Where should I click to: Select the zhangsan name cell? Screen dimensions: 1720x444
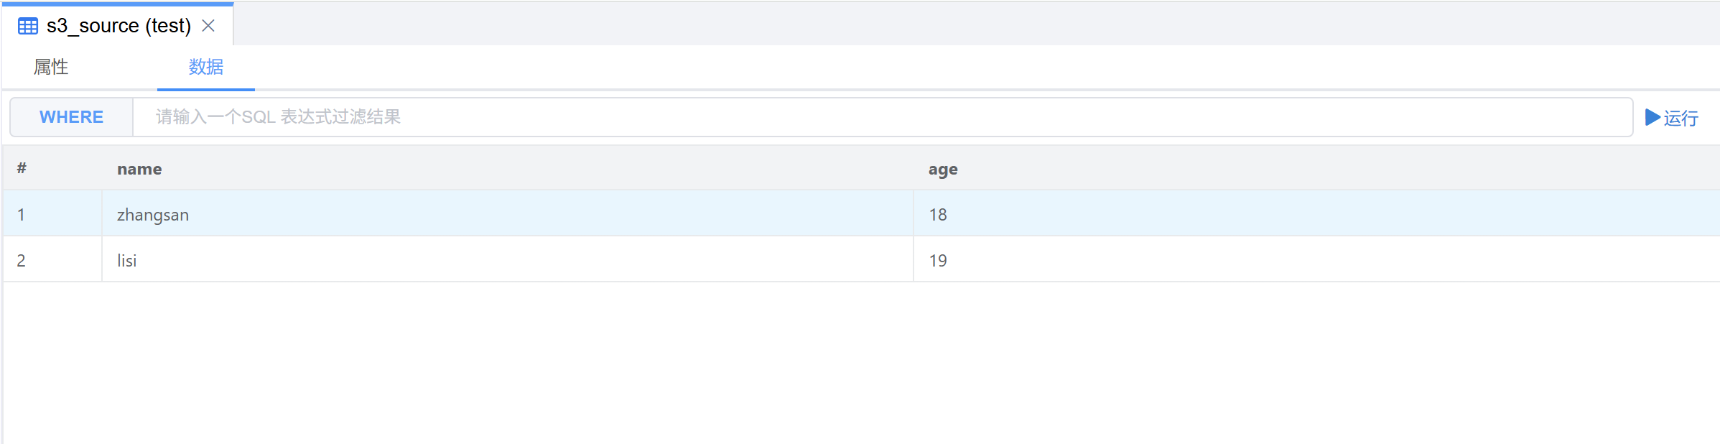[x=153, y=214]
